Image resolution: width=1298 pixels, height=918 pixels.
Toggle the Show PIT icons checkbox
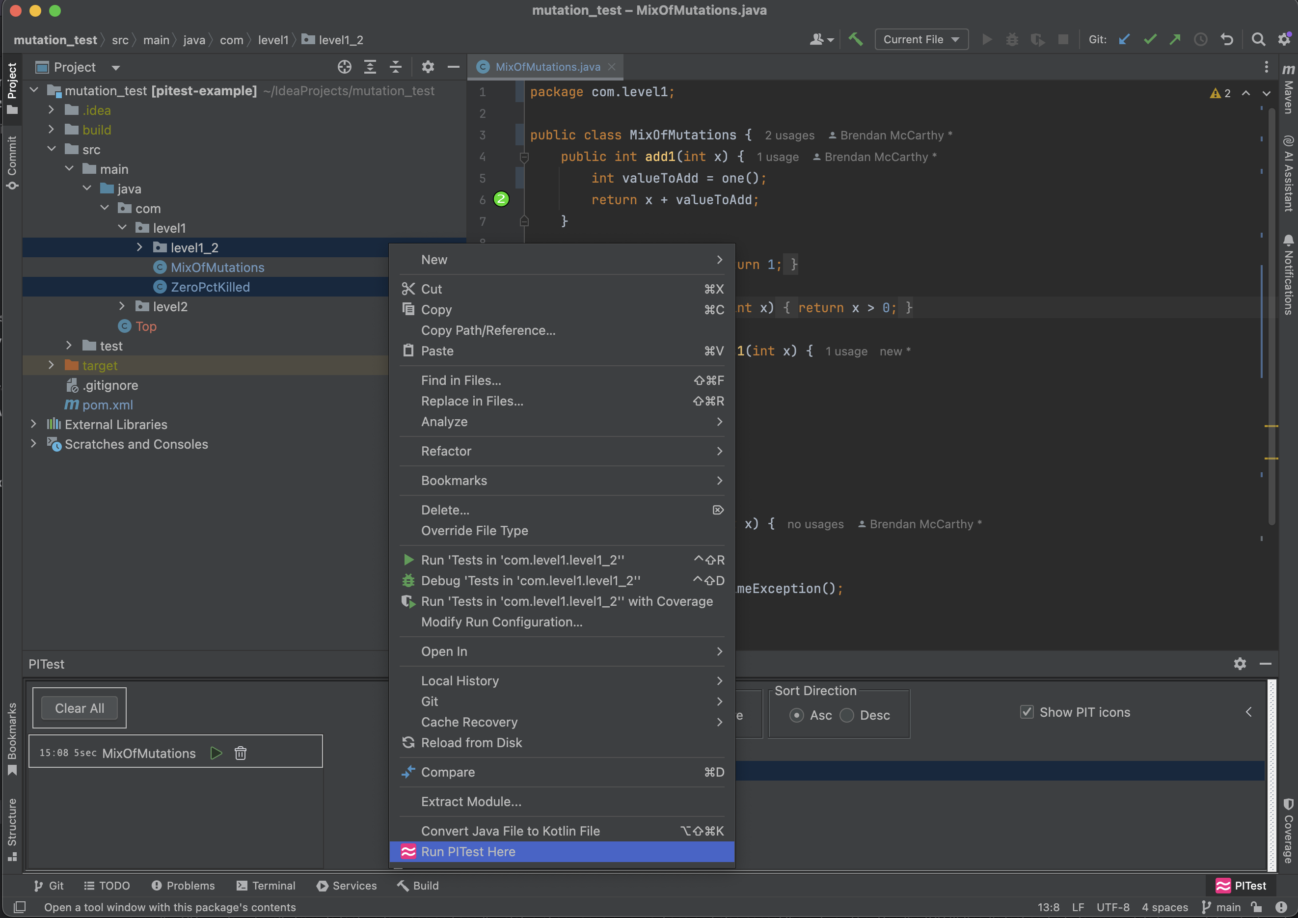click(1027, 712)
